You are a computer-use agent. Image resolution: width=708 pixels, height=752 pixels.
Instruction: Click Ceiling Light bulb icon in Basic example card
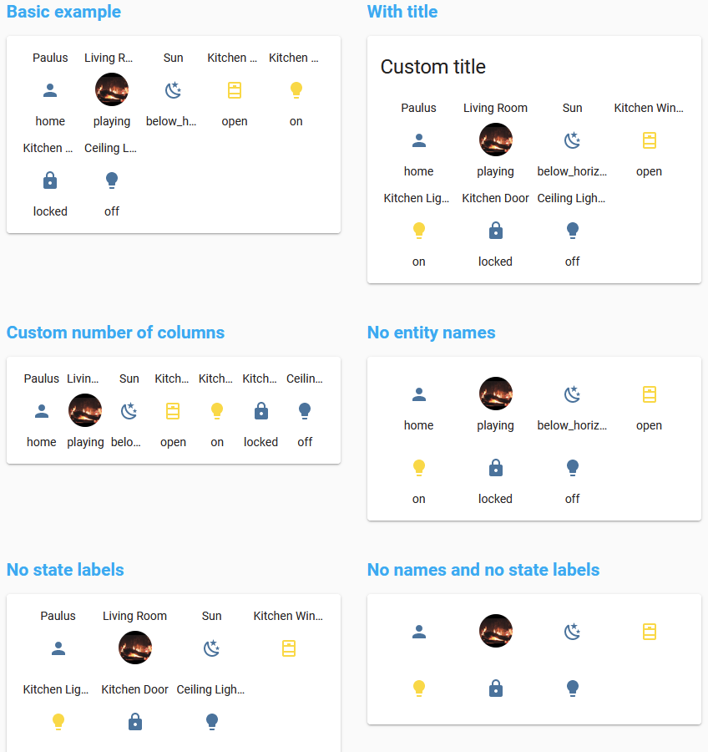pos(112,180)
